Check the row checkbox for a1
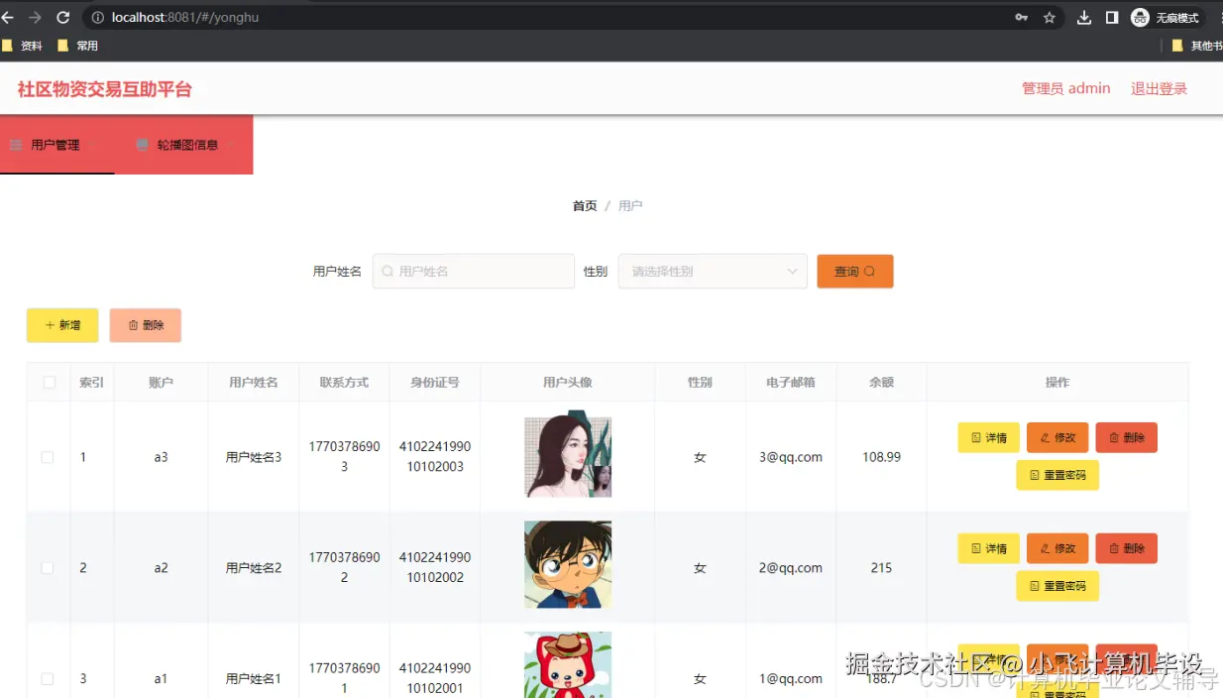 point(48,679)
